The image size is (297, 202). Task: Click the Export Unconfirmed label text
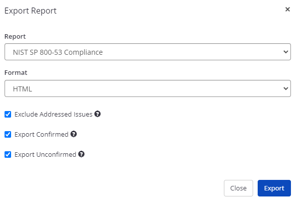(x=45, y=155)
